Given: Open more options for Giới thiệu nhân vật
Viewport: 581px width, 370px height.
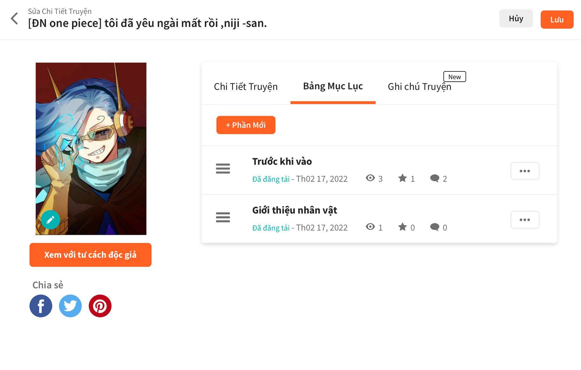Looking at the screenshot, I should pyautogui.click(x=525, y=220).
